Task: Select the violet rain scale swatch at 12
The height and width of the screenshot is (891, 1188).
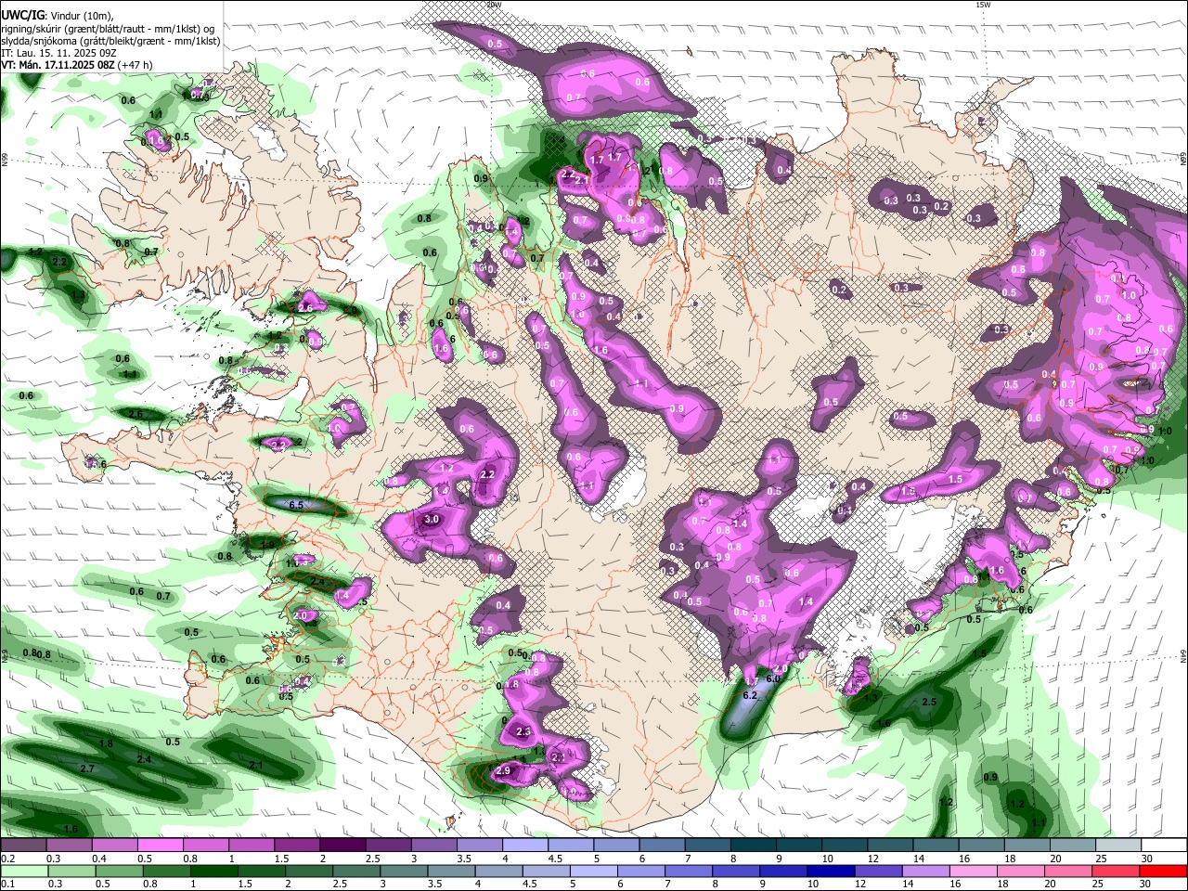Action: pyautogui.click(x=878, y=871)
